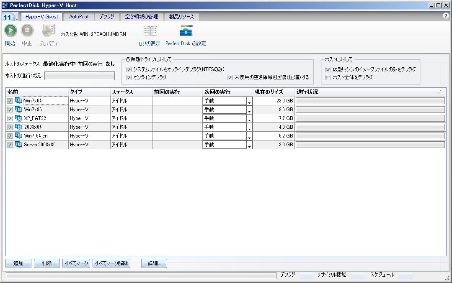
Task: Click the window resize grip icon
Action: tap(447, 278)
